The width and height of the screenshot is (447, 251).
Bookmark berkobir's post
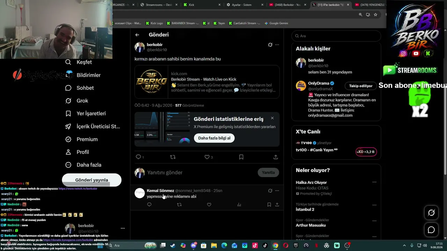pyautogui.click(x=241, y=157)
